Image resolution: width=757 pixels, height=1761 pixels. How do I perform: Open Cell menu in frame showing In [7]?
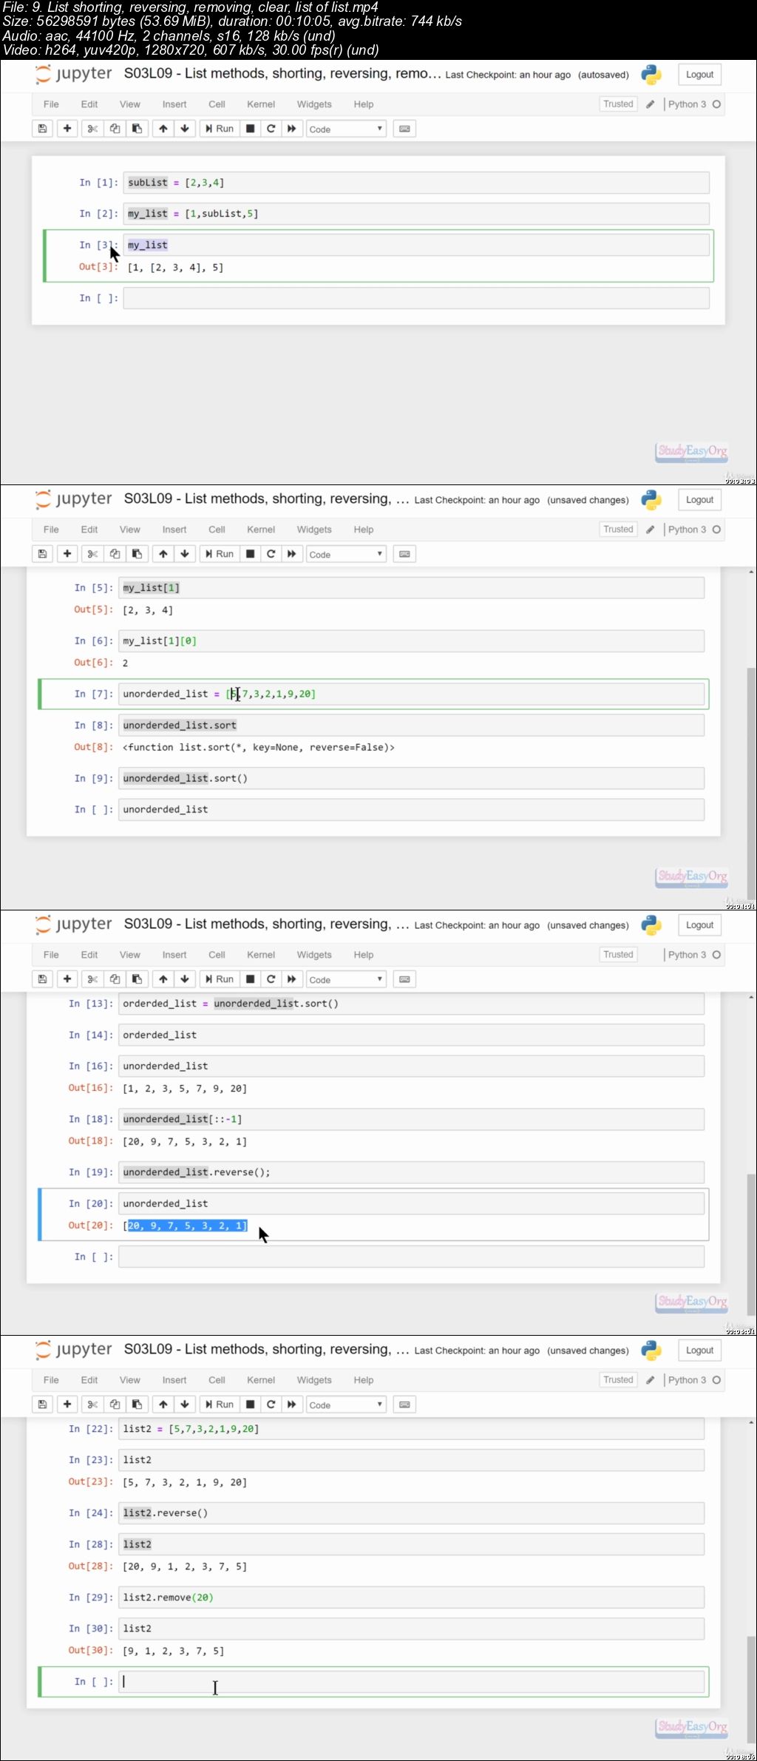pos(217,530)
